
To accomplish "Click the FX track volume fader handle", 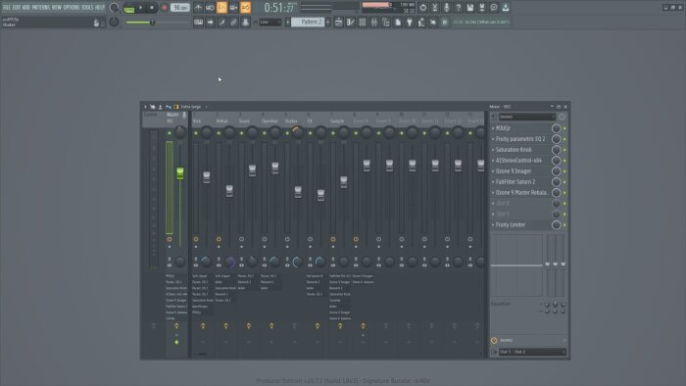I will pyautogui.click(x=320, y=195).
